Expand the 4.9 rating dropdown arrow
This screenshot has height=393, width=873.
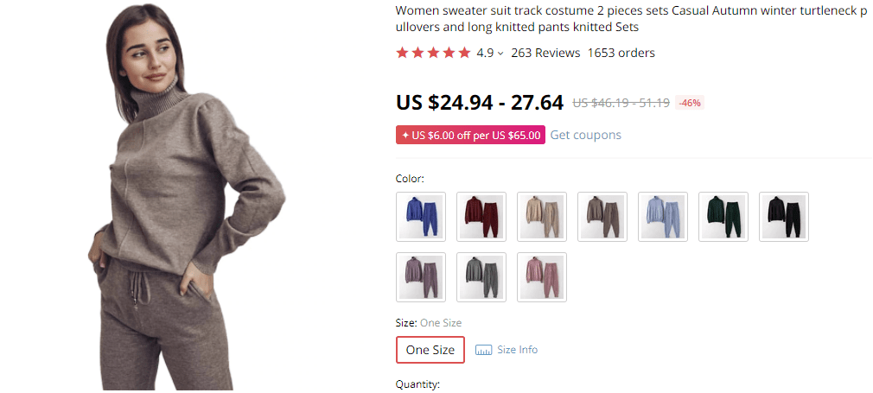click(500, 54)
